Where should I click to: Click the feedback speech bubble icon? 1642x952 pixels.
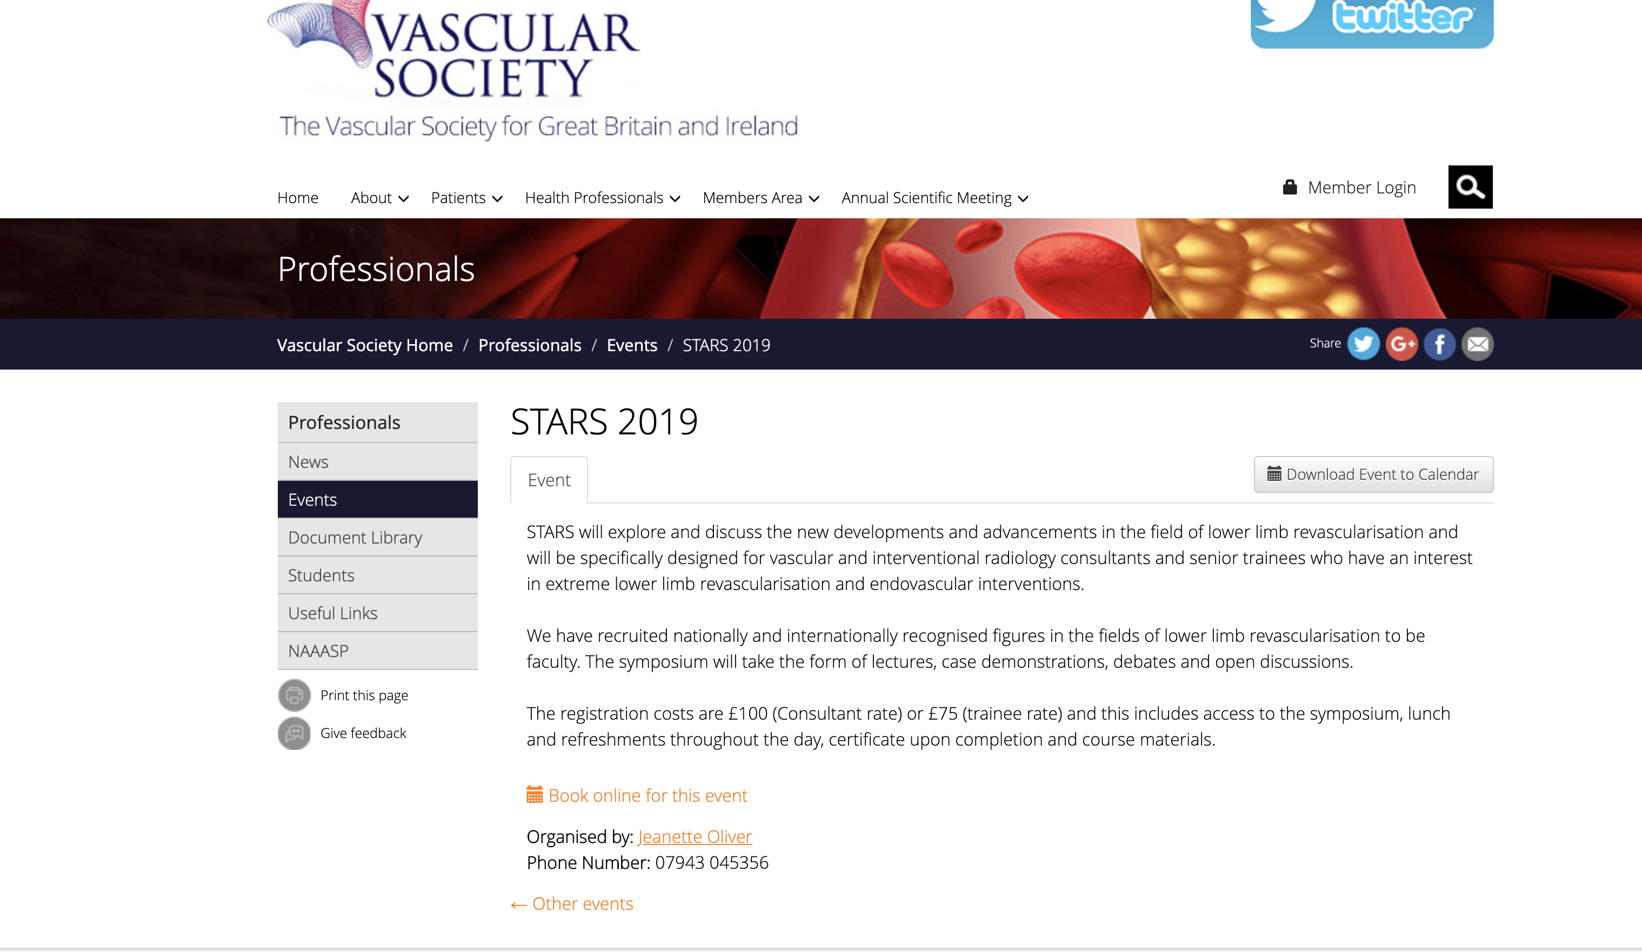[295, 733]
